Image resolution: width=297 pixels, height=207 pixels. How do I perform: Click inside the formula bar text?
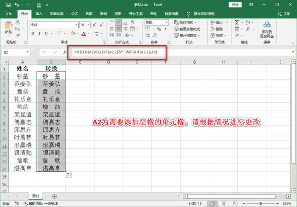(116, 52)
